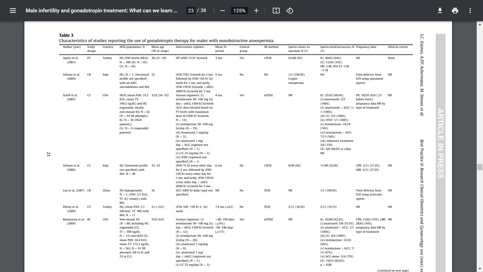Edit the current page number field
483x272 pixels.
pos(191,11)
